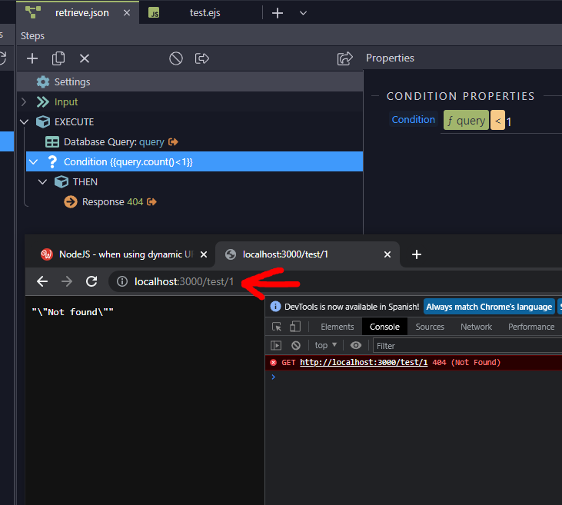Switch to the retrieve.json tab
Image resolution: width=562 pixels, height=505 pixels.
[x=78, y=12]
